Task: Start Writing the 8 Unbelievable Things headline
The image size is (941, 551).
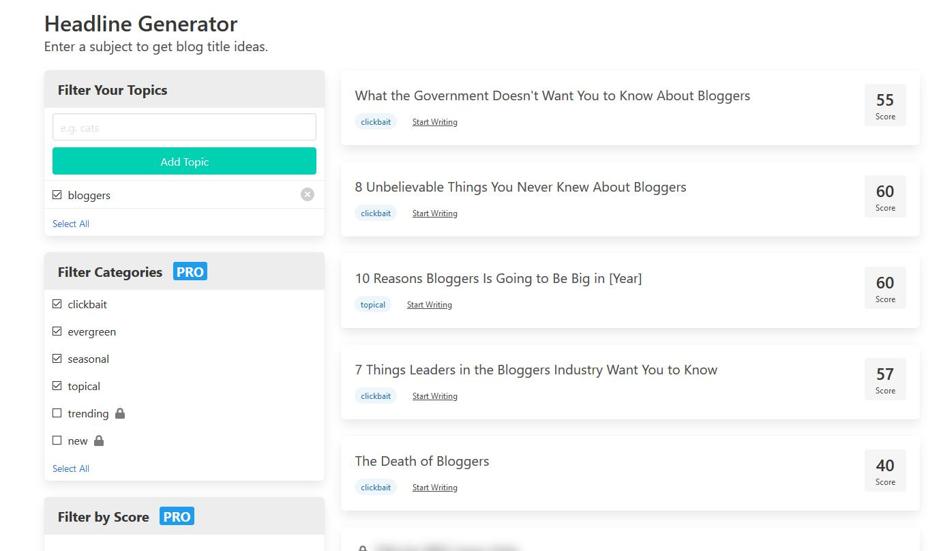Action: (x=434, y=213)
